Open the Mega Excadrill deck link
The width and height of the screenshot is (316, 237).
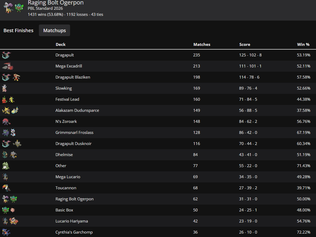click(x=69, y=66)
